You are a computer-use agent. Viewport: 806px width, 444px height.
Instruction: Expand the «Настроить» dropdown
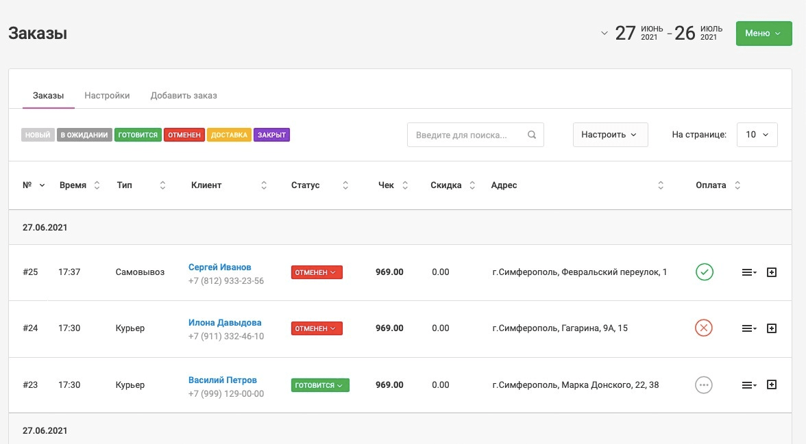click(609, 135)
